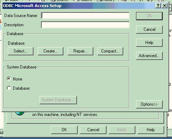
Task: Close the ODBC Microsoft Access Setup window
Action: [x=165, y=6]
